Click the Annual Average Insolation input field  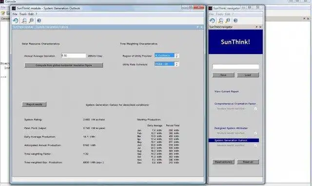(74, 56)
